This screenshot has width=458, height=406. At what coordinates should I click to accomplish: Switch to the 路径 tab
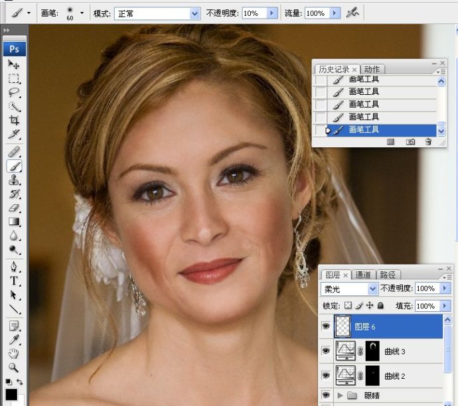coord(388,275)
